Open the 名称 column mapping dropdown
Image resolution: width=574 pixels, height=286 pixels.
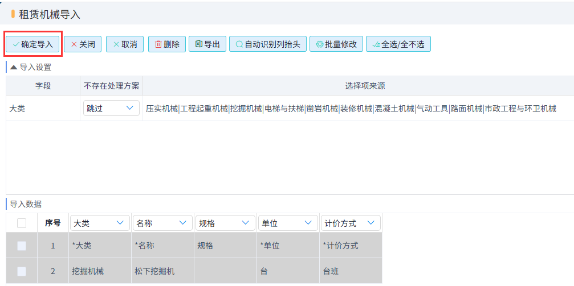pyautogui.click(x=162, y=223)
